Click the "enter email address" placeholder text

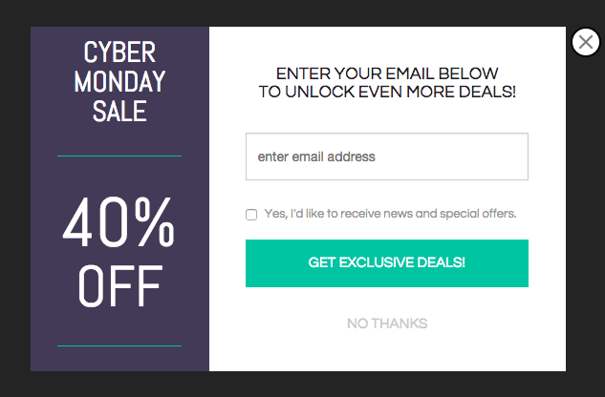point(316,157)
